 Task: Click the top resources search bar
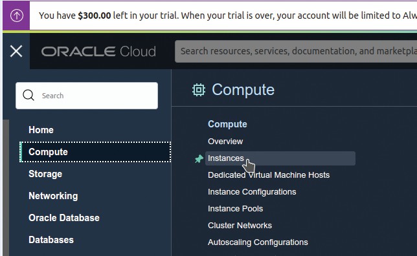(296, 51)
